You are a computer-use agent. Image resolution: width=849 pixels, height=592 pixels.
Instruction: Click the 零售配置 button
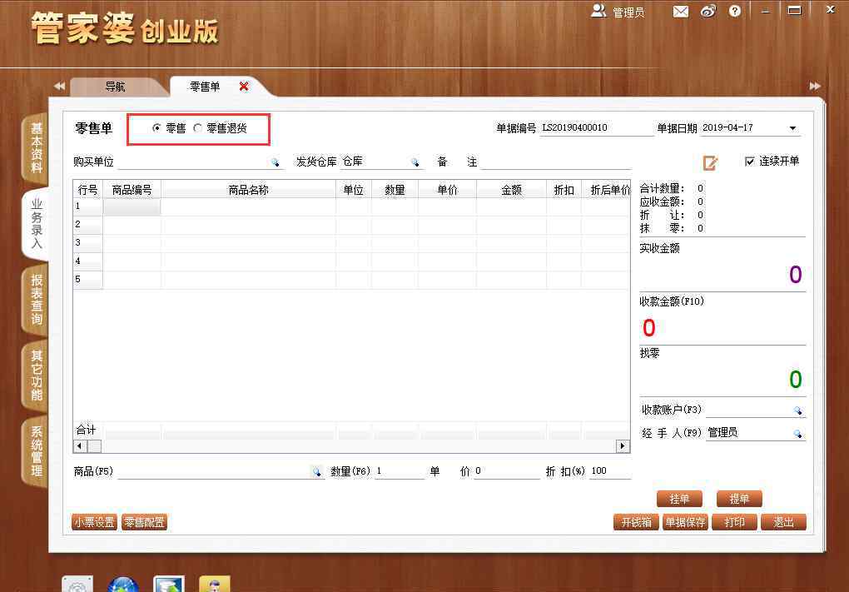pyautogui.click(x=144, y=522)
